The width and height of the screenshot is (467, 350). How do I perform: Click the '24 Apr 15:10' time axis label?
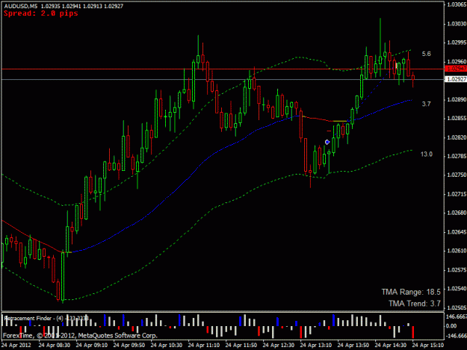428,346
